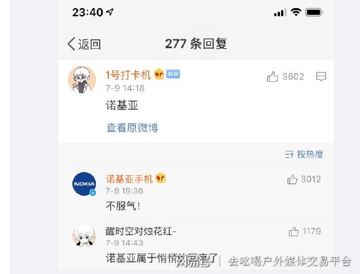
Task: Tap the back chevron arrow
Action: click(x=71, y=44)
